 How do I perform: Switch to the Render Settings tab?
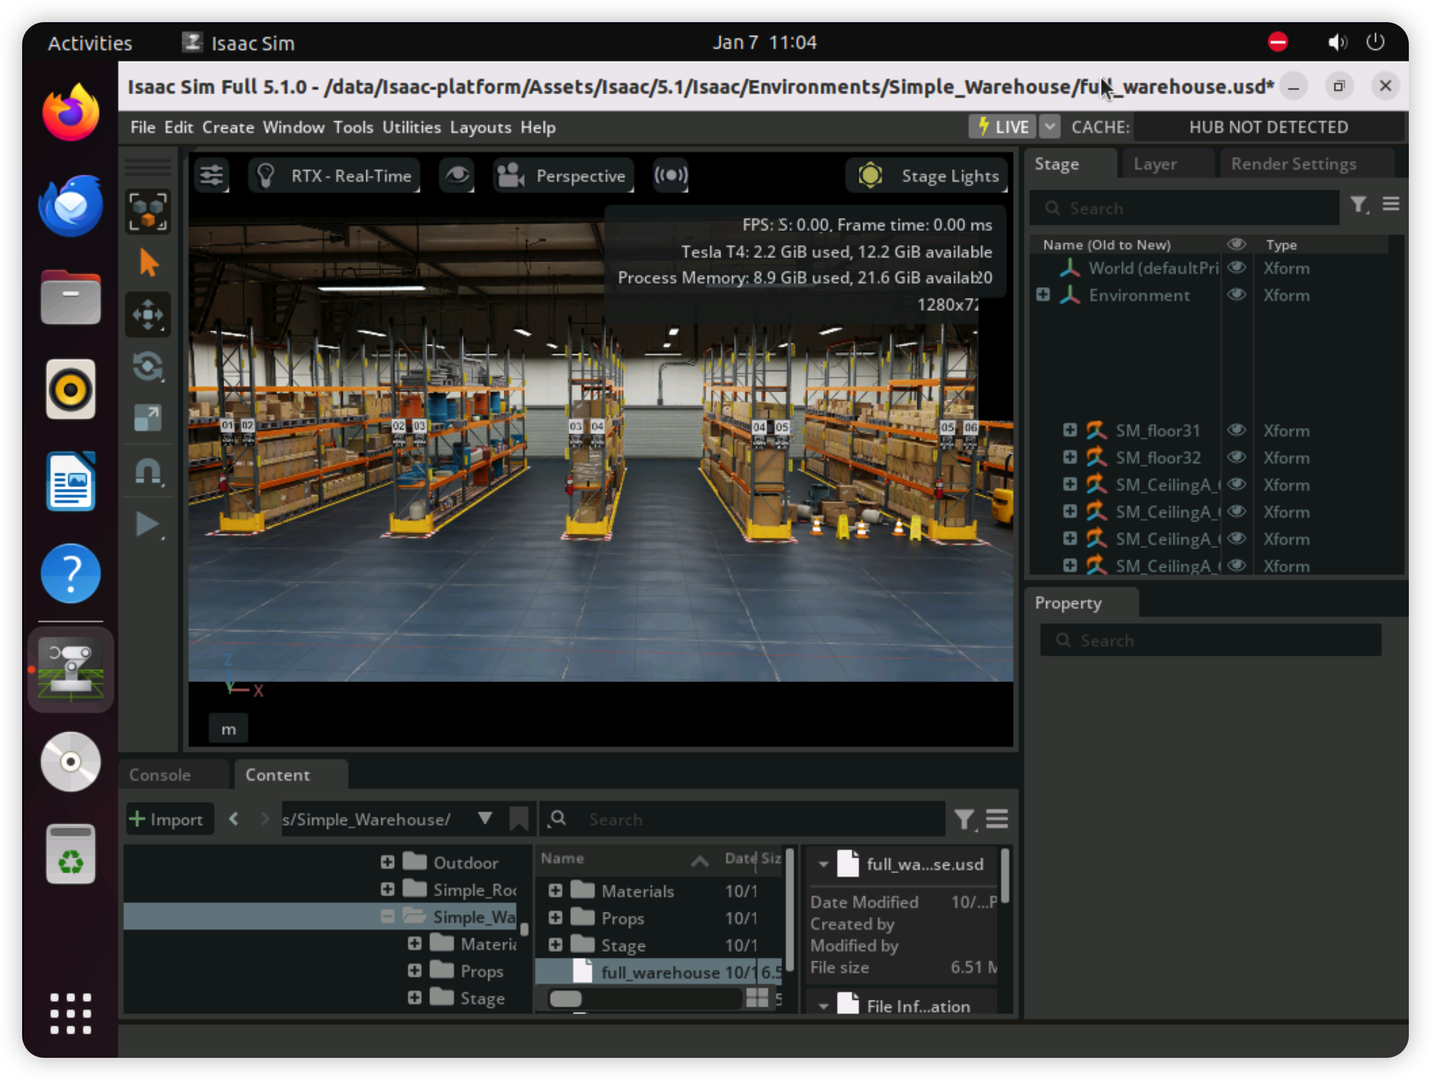pyautogui.click(x=1294, y=164)
